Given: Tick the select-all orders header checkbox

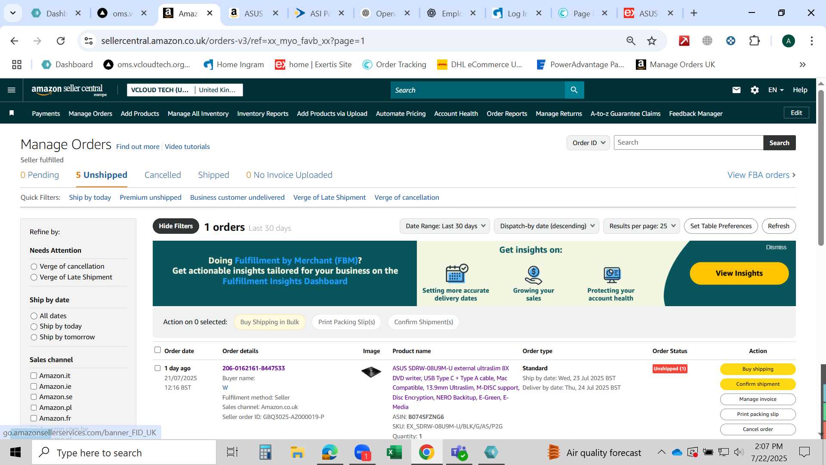Looking at the screenshot, I should [x=157, y=350].
